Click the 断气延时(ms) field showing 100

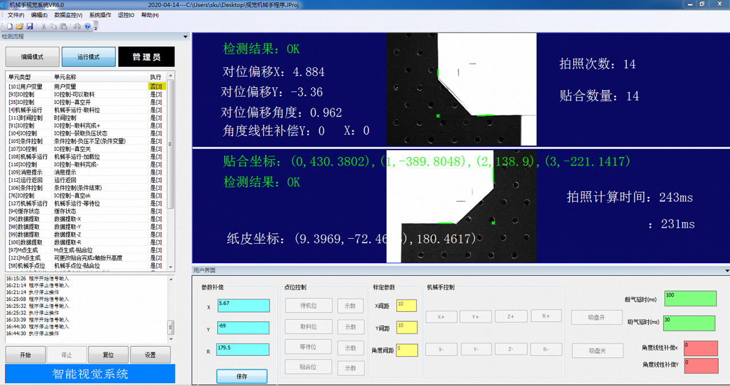pyautogui.click(x=690, y=299)
